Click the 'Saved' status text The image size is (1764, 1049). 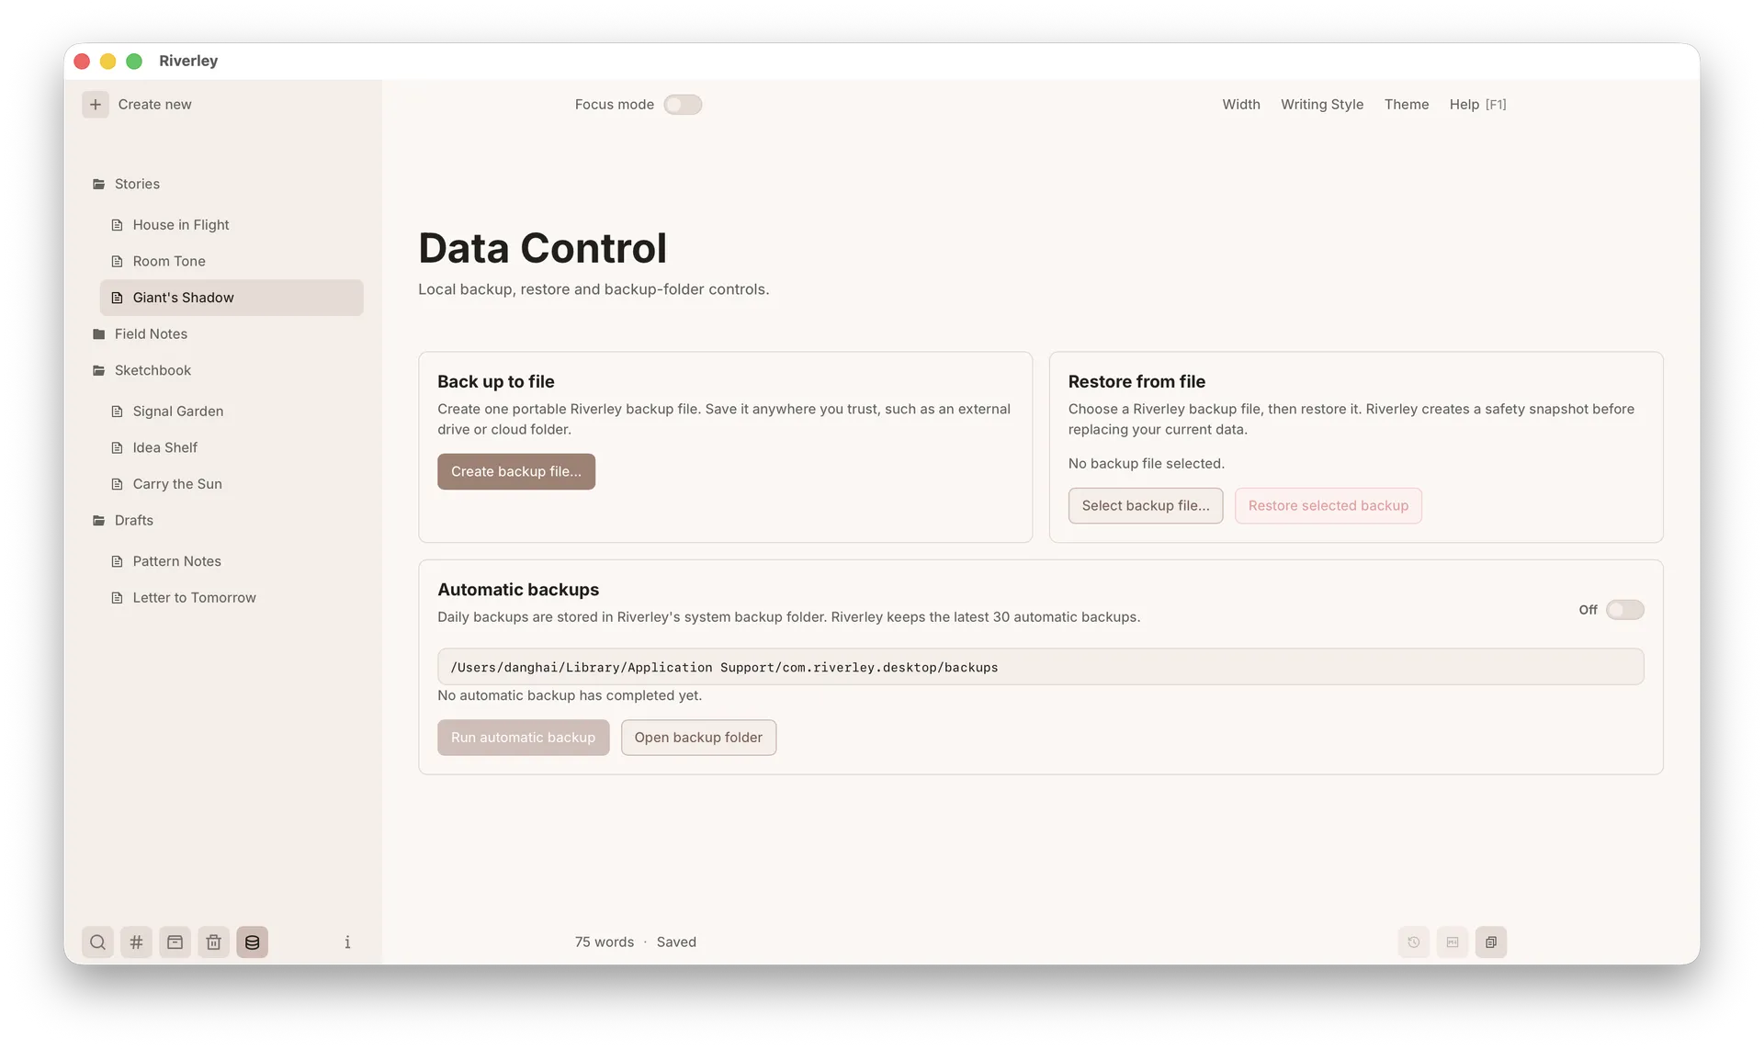676,942
